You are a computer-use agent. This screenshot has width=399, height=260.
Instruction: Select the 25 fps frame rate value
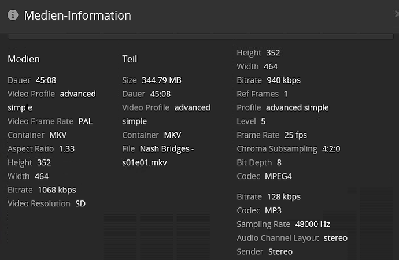(x=295, y=135)
